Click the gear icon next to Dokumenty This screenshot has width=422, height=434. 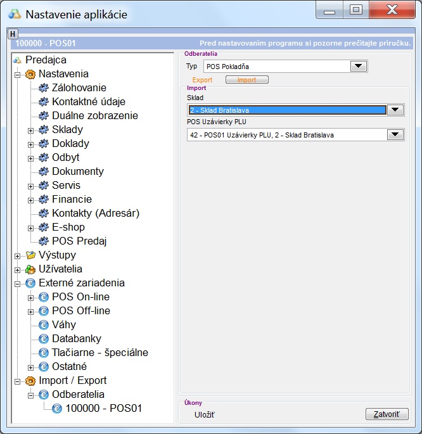click(x=44, y=172)
